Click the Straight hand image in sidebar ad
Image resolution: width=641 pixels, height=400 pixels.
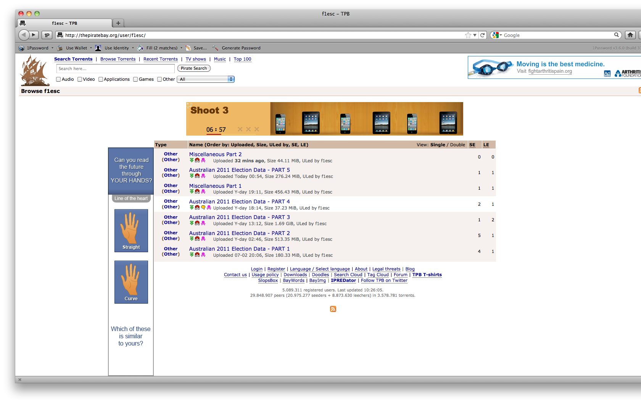(131, 230)
